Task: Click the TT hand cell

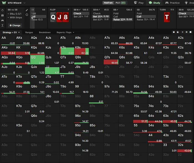Action: pos(67,79)
